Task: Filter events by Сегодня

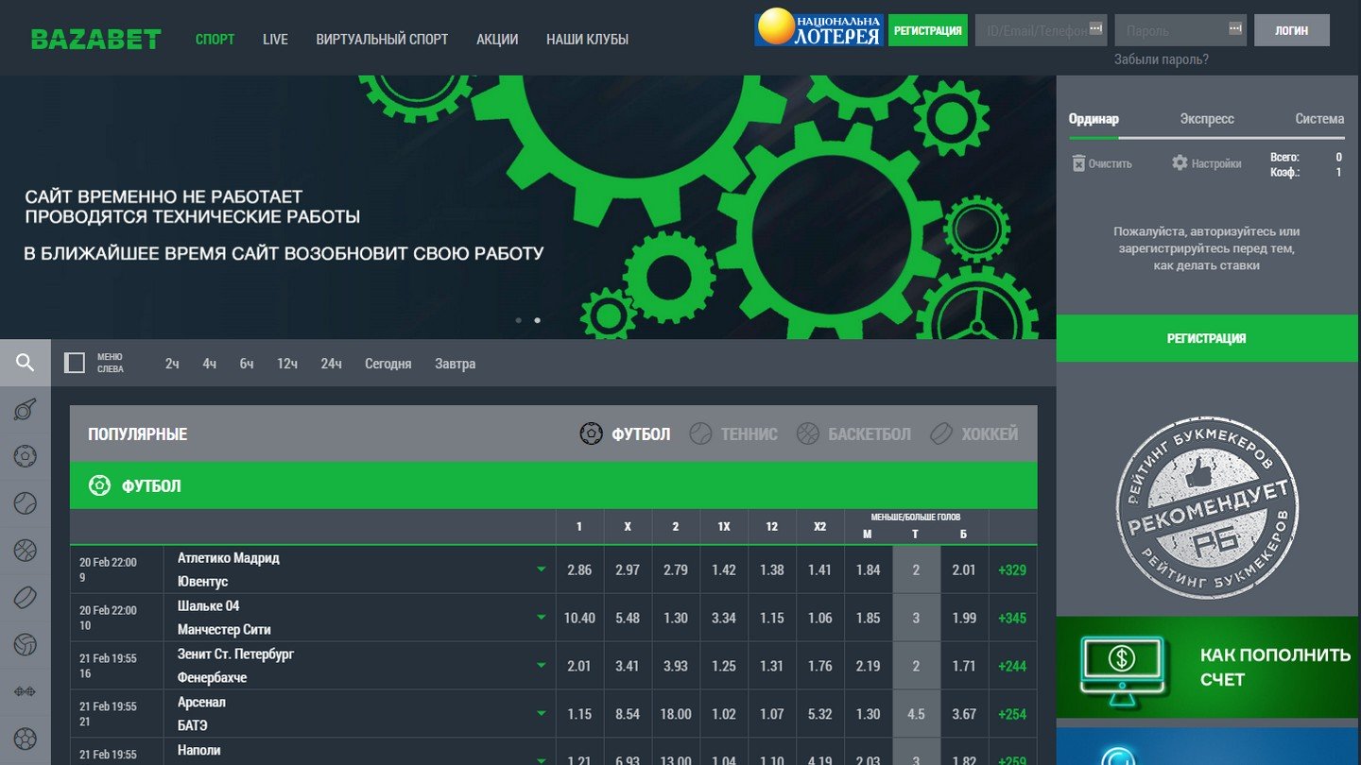Action: [388, 364]
